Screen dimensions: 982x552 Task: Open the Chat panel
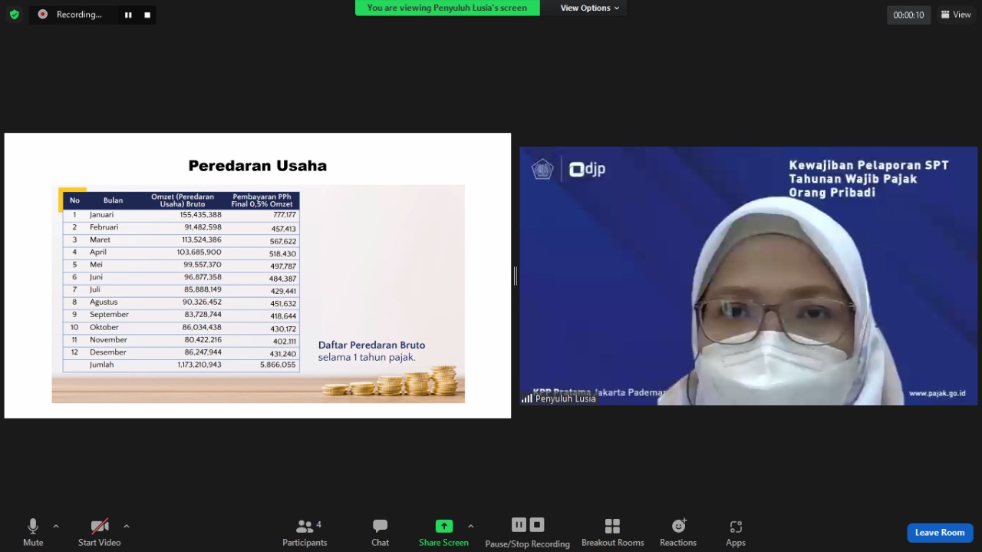coord(380,532)
